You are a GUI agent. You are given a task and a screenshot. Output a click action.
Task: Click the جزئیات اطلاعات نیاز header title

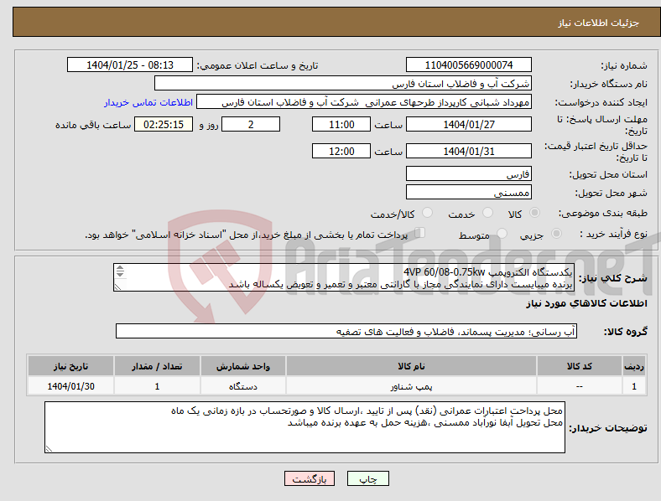[x=598, y=23]
